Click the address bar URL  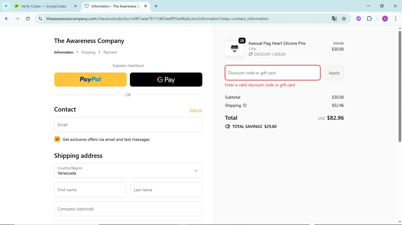(157, 19)
